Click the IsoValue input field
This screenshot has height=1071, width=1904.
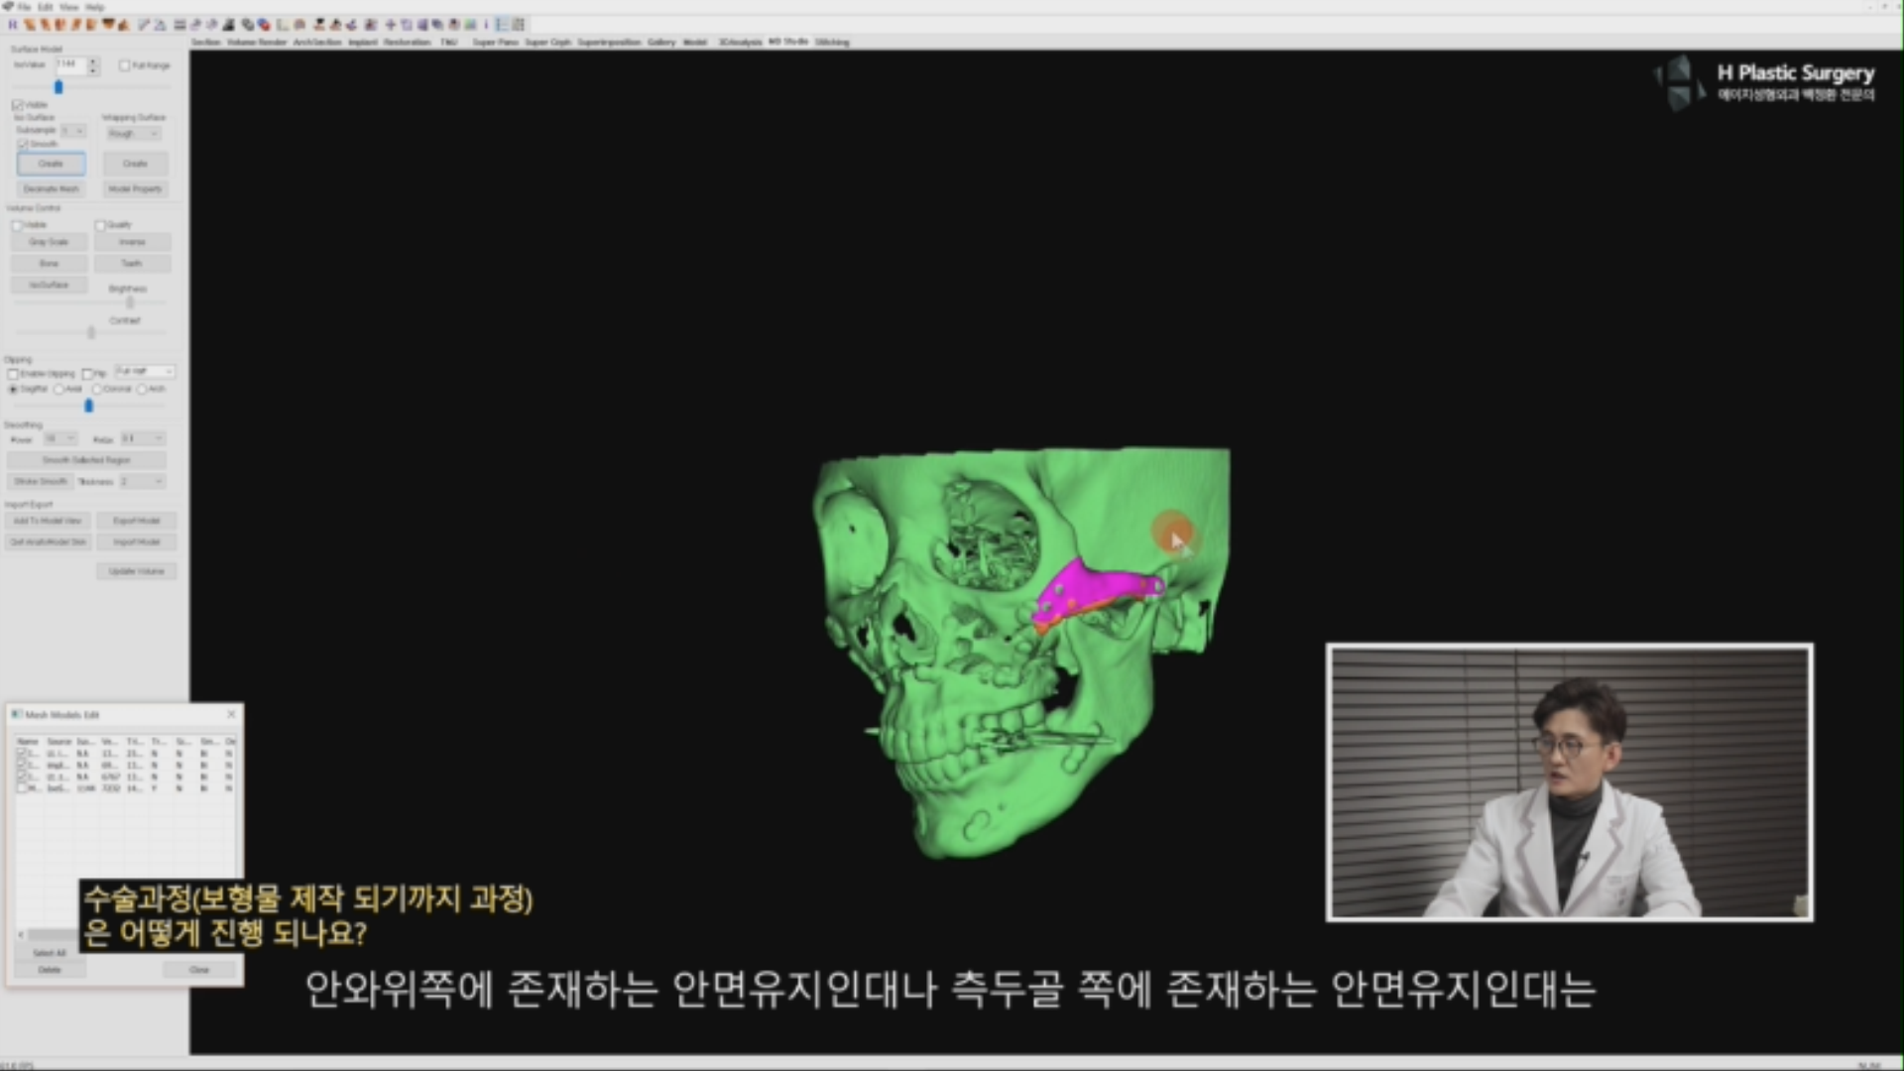point(70,65)
